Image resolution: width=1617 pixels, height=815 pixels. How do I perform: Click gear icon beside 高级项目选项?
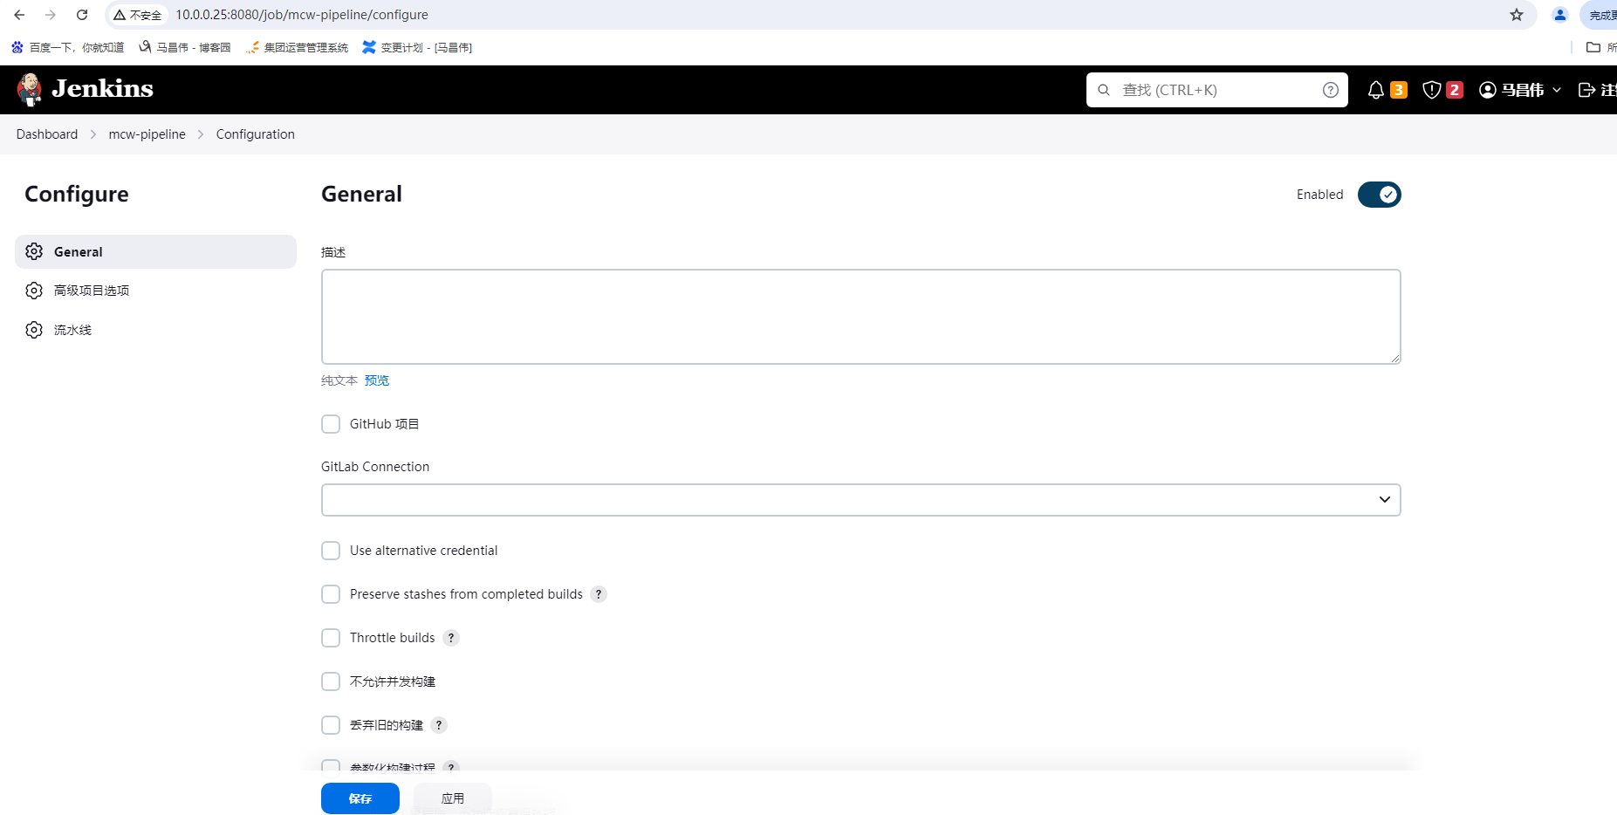[34, 291]
